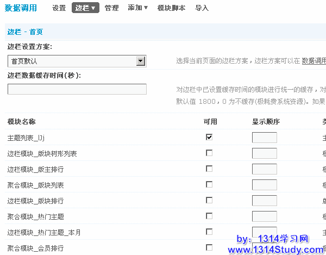The image size is (326, 255).
Task: Check the 聚合模块_版块列表 checkbox
Action: (209, 184)
